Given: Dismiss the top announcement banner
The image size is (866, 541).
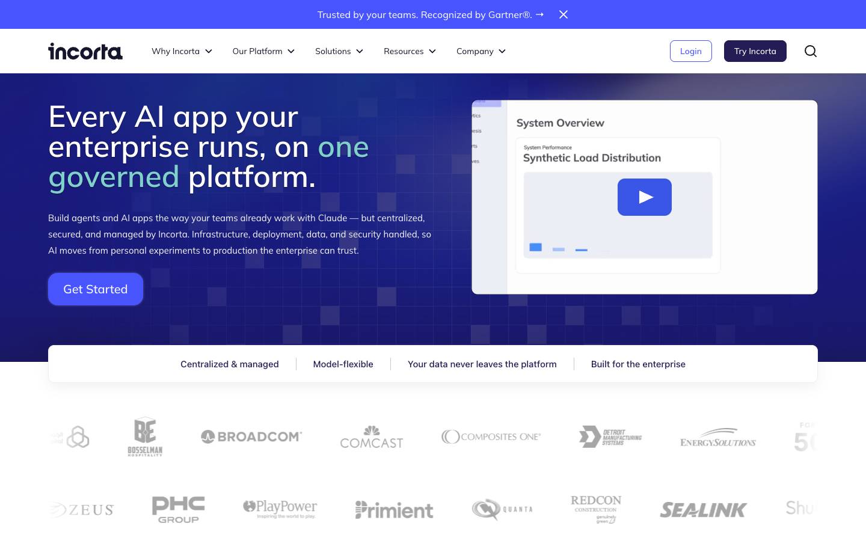Looking at the screenshot, I should click(x=564, y=14).
